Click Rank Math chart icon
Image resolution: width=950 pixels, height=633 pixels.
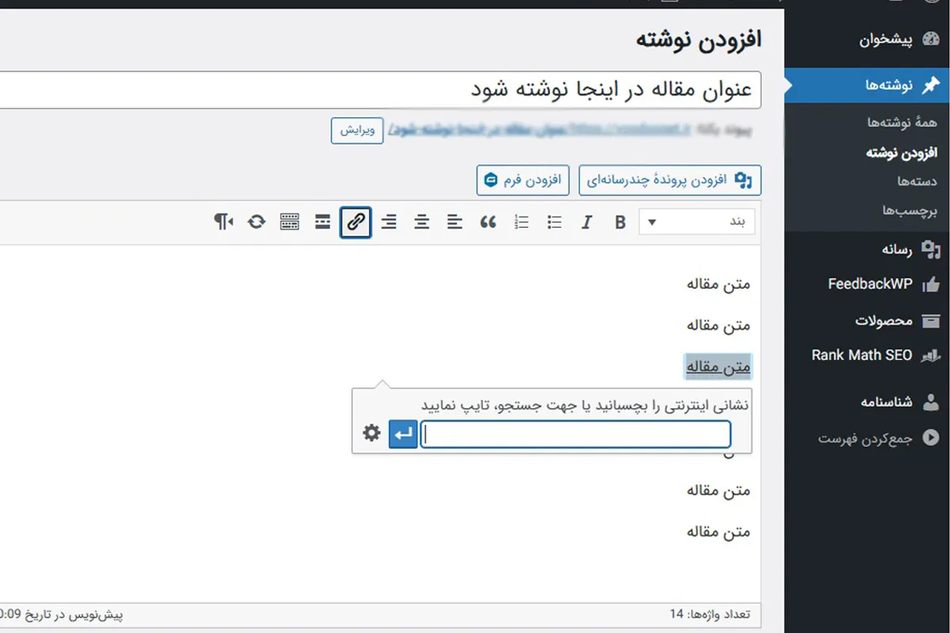(x=932, y=357)
